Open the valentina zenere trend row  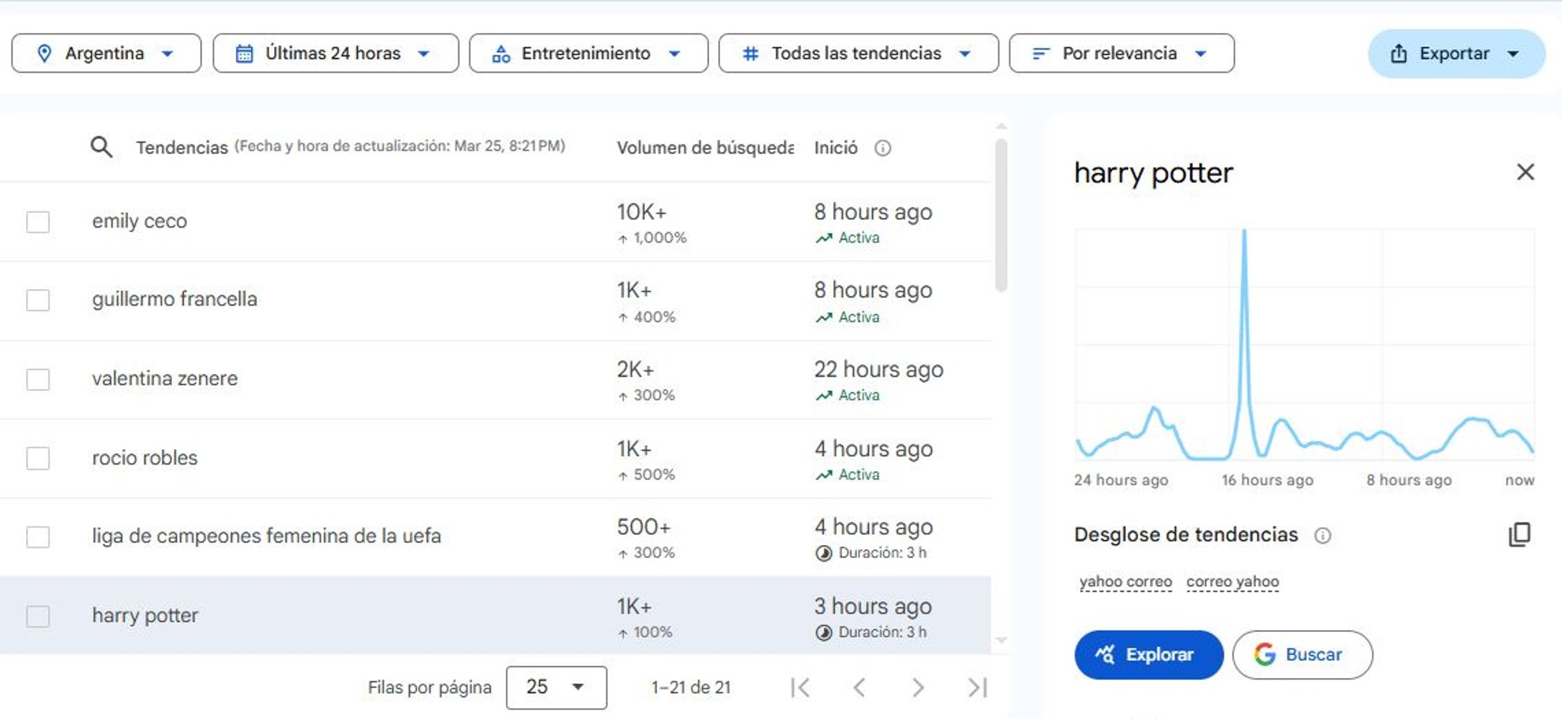coord(495,380)
